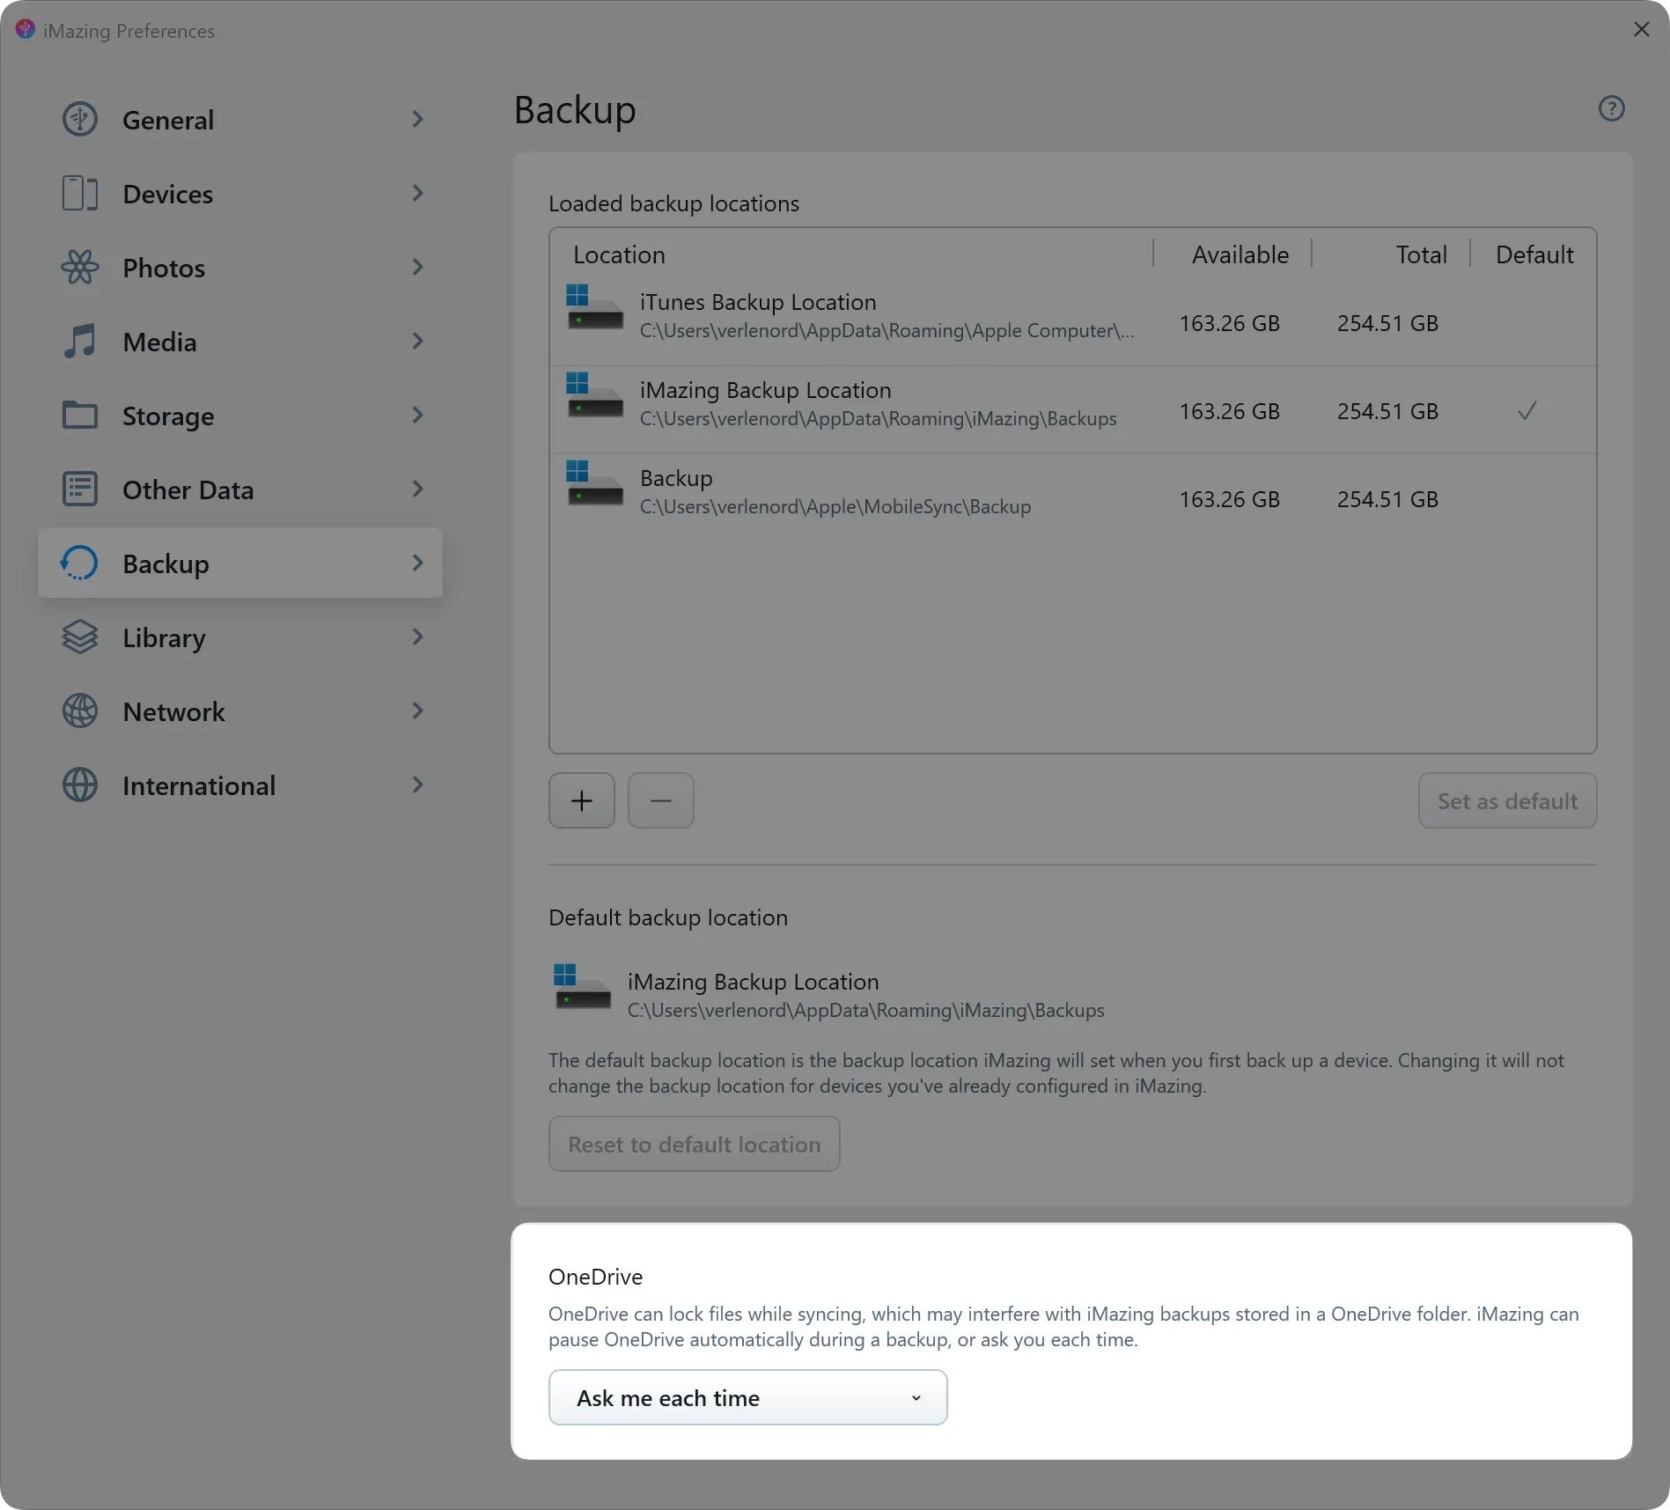The height and width of the screenshot is (1510, 1670).
Task: Expand Media section chevron
Action: 418,341
